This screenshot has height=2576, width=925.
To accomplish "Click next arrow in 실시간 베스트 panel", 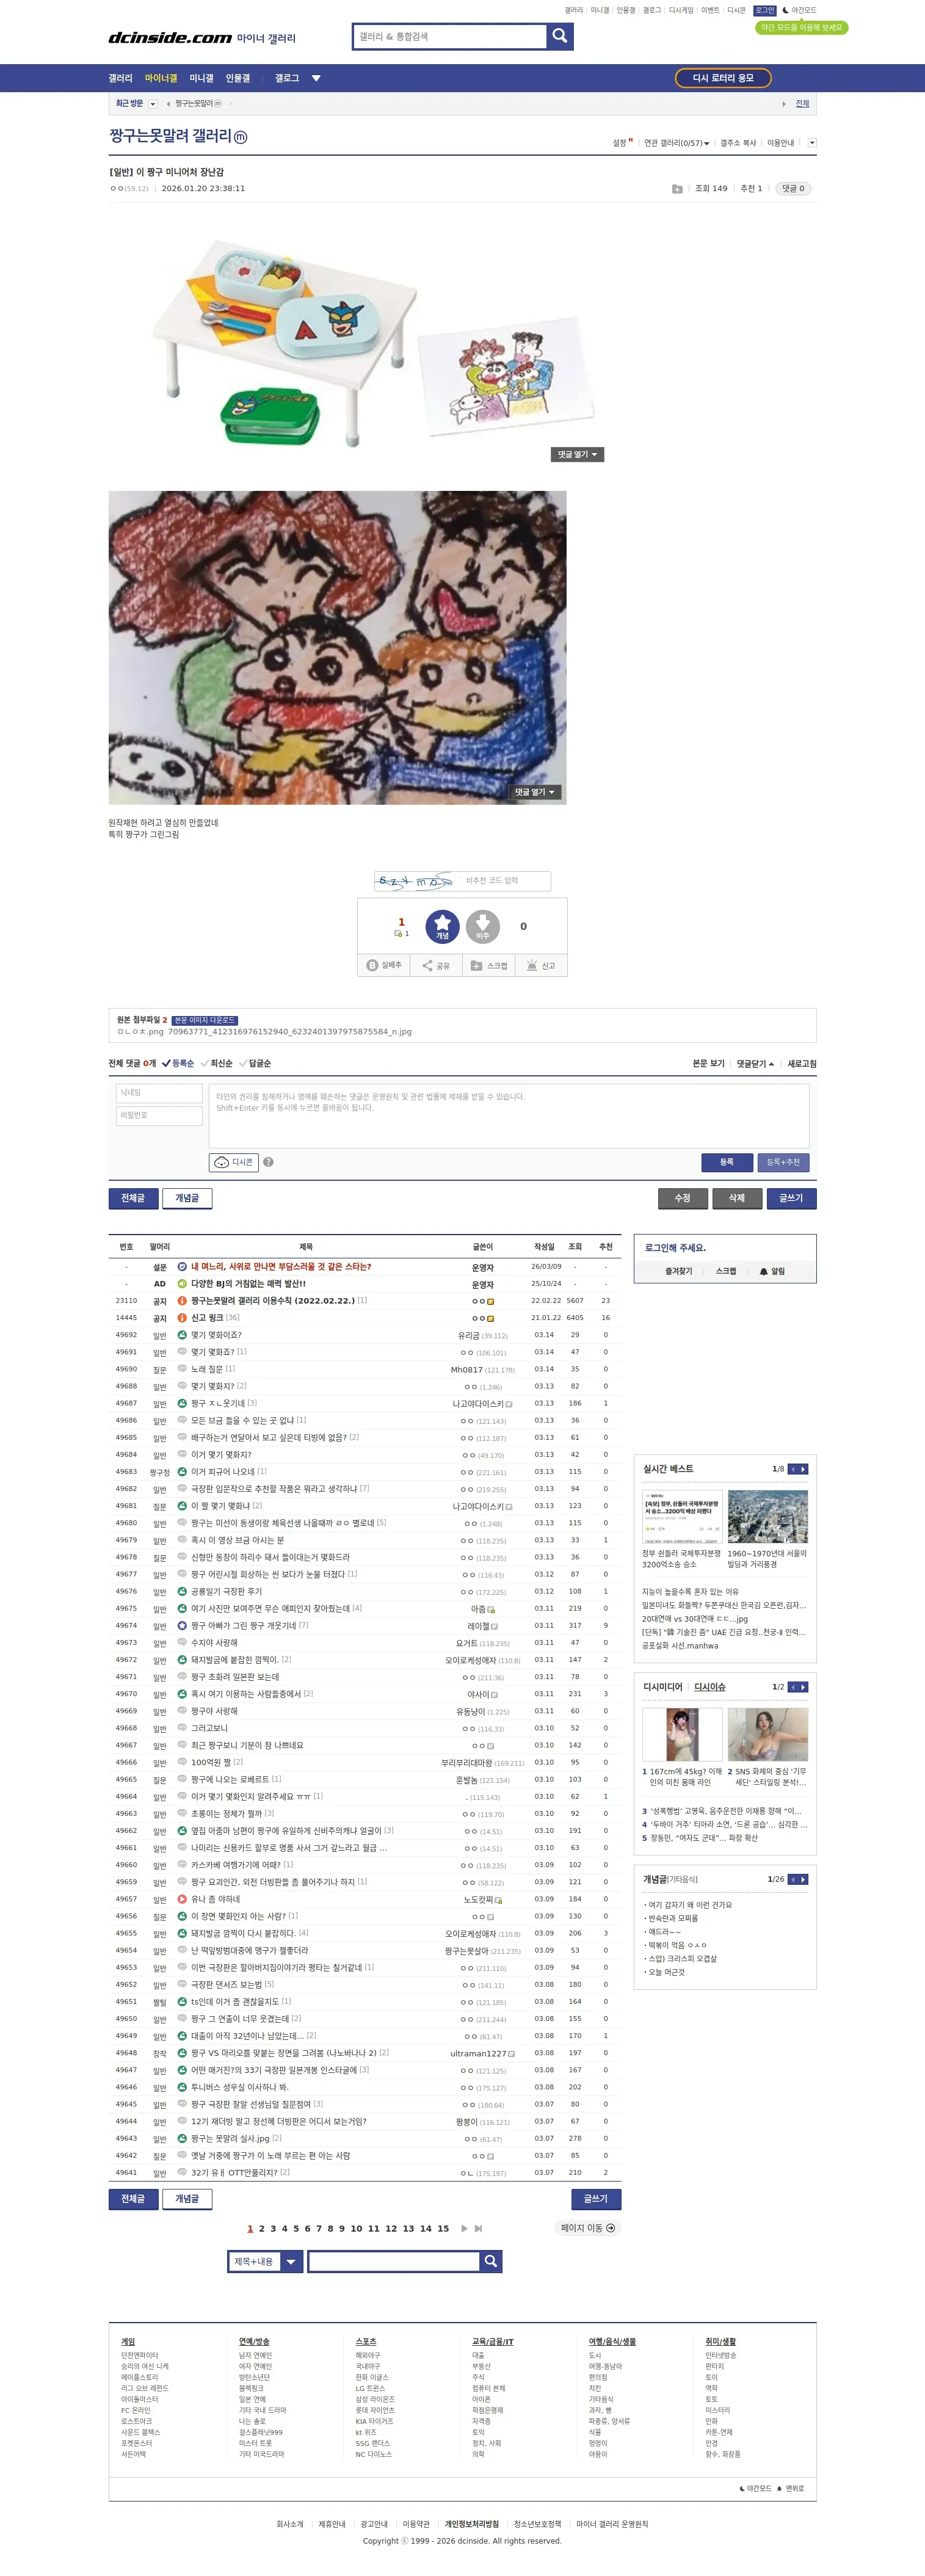I will (x=803, y=1469).
